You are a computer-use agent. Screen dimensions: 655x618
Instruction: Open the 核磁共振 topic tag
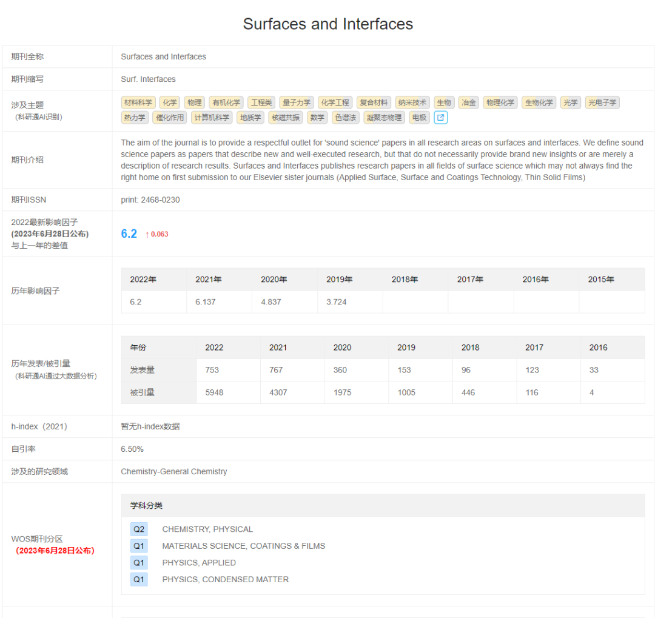[286, 118]
